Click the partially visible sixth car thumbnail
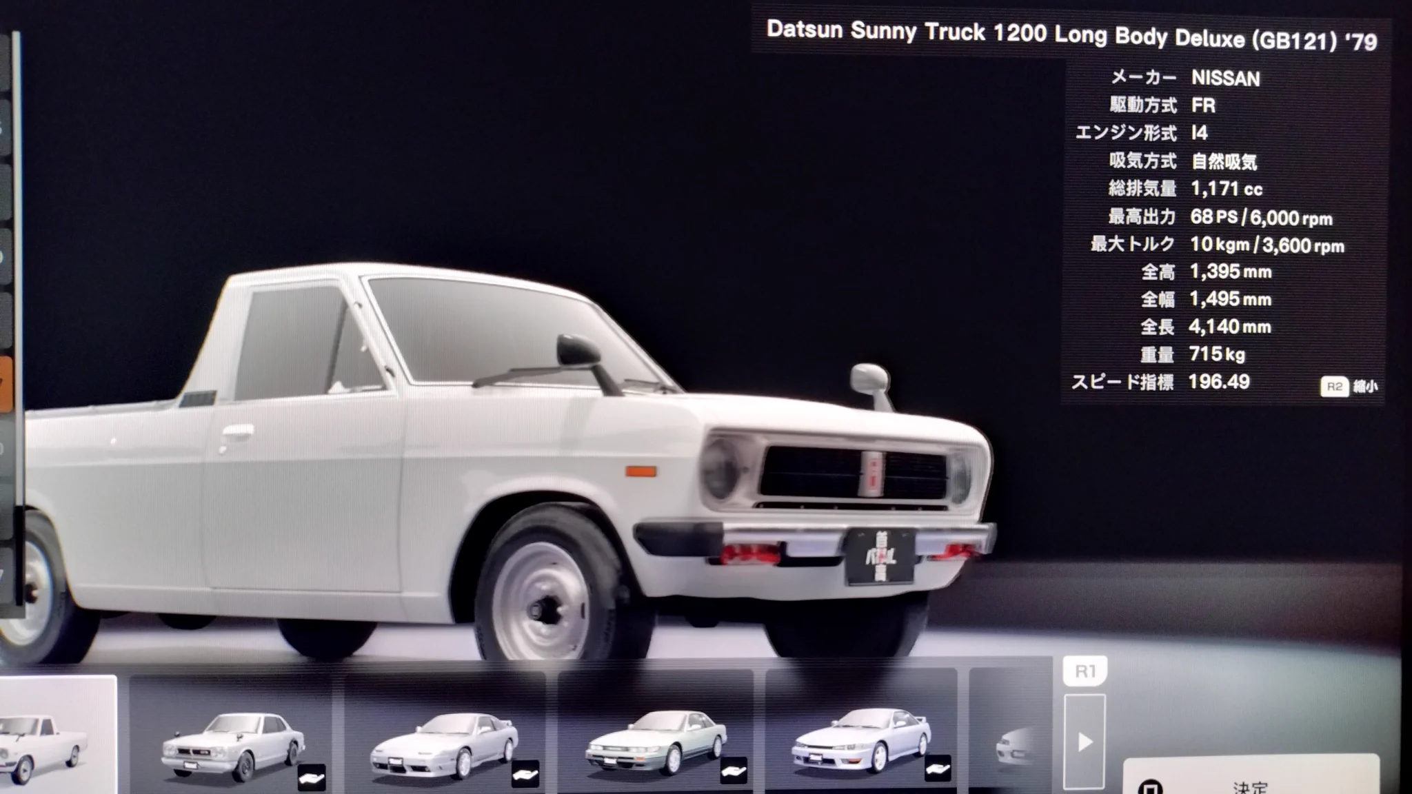1412x794 pixels. tap(1011, 731)
